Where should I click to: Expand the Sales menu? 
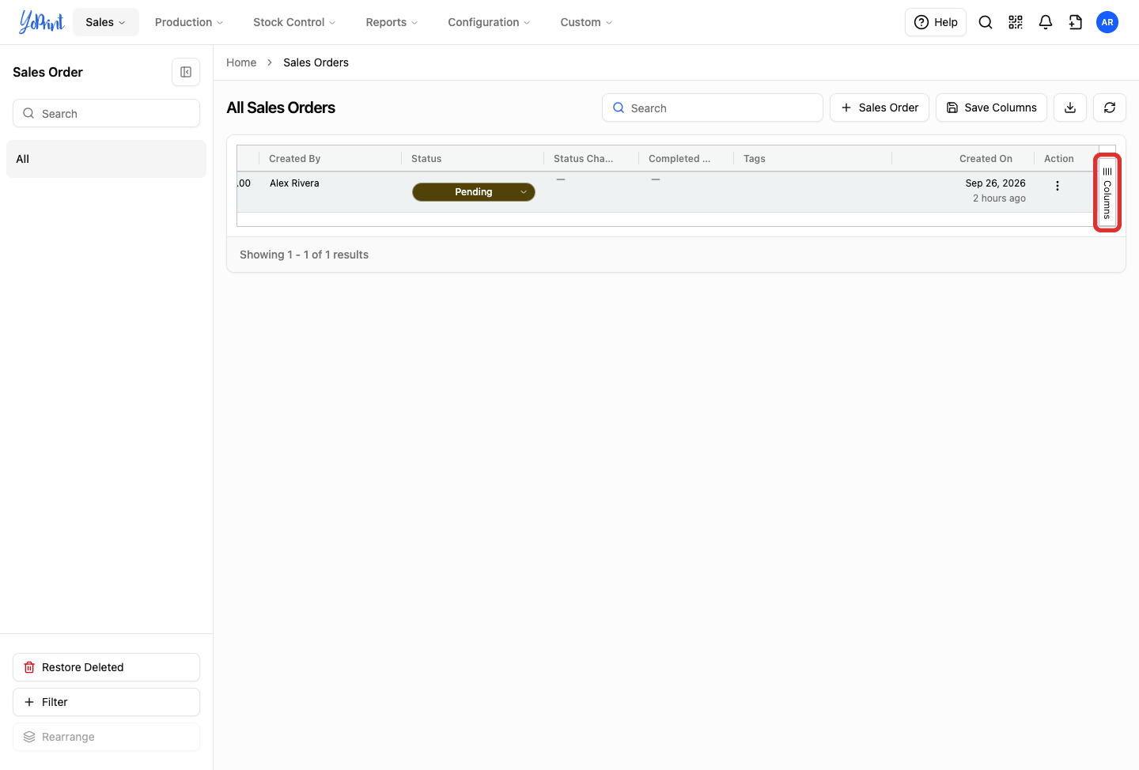coord(106,22)
